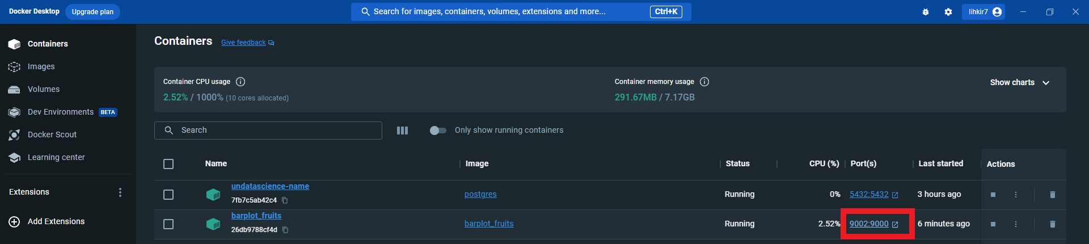The image size is (1089, 244).
Task: Copy container ID 26db9788cf4d
Action: (x=285, y=230)
